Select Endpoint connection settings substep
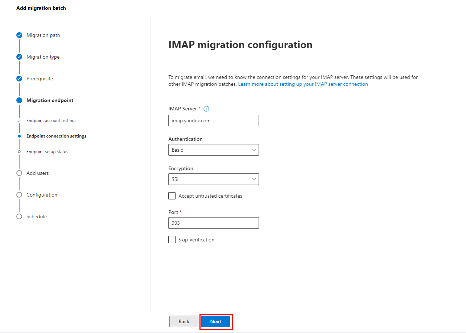The height and width of the screenshot is (333, 466). coord(56,136)
